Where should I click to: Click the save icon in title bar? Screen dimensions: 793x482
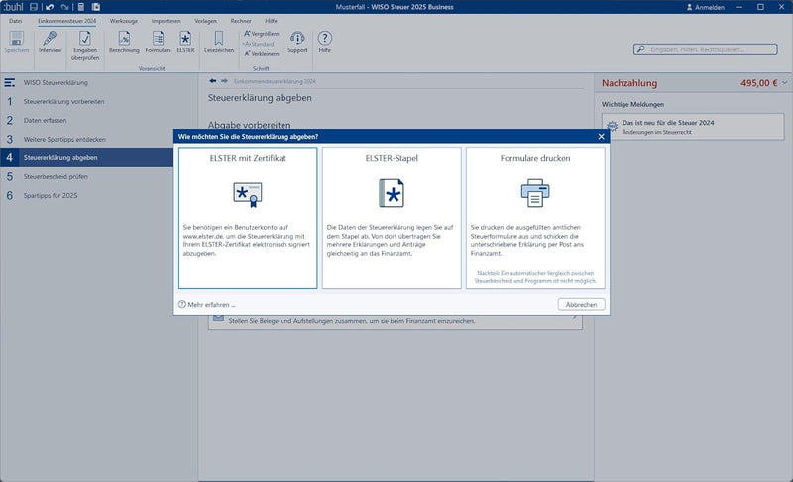(34, 7)
